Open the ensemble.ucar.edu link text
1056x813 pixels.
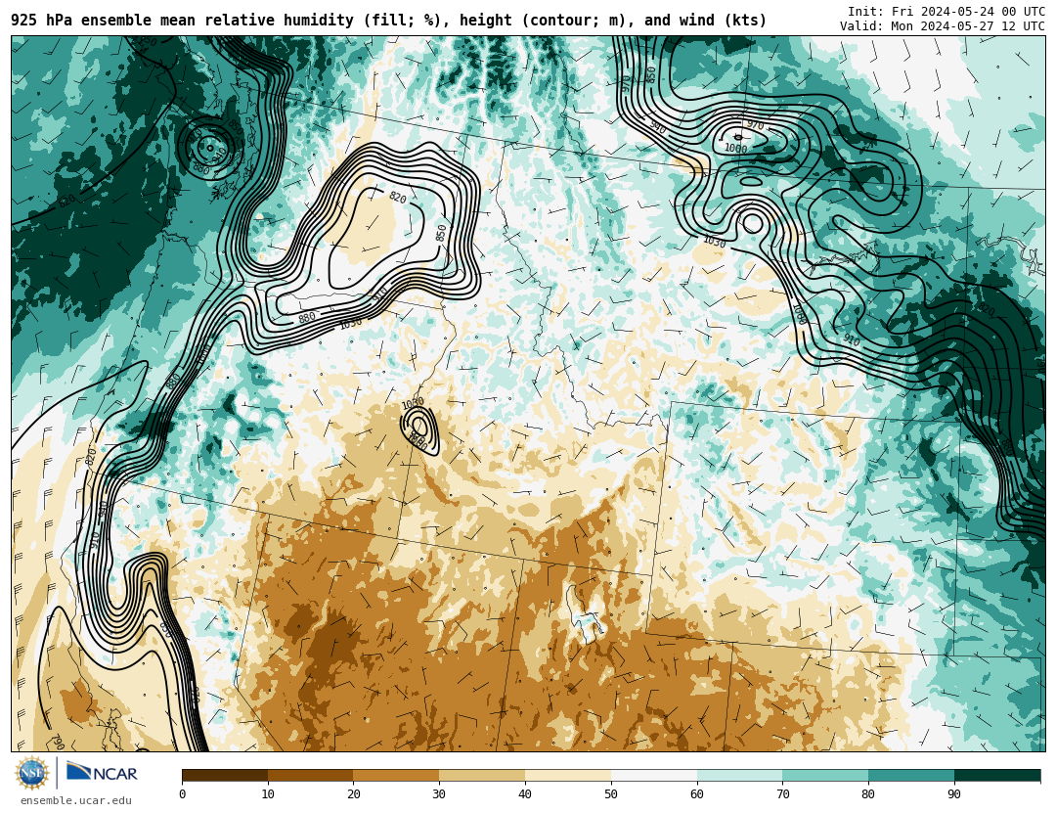[x=76, y=801]
